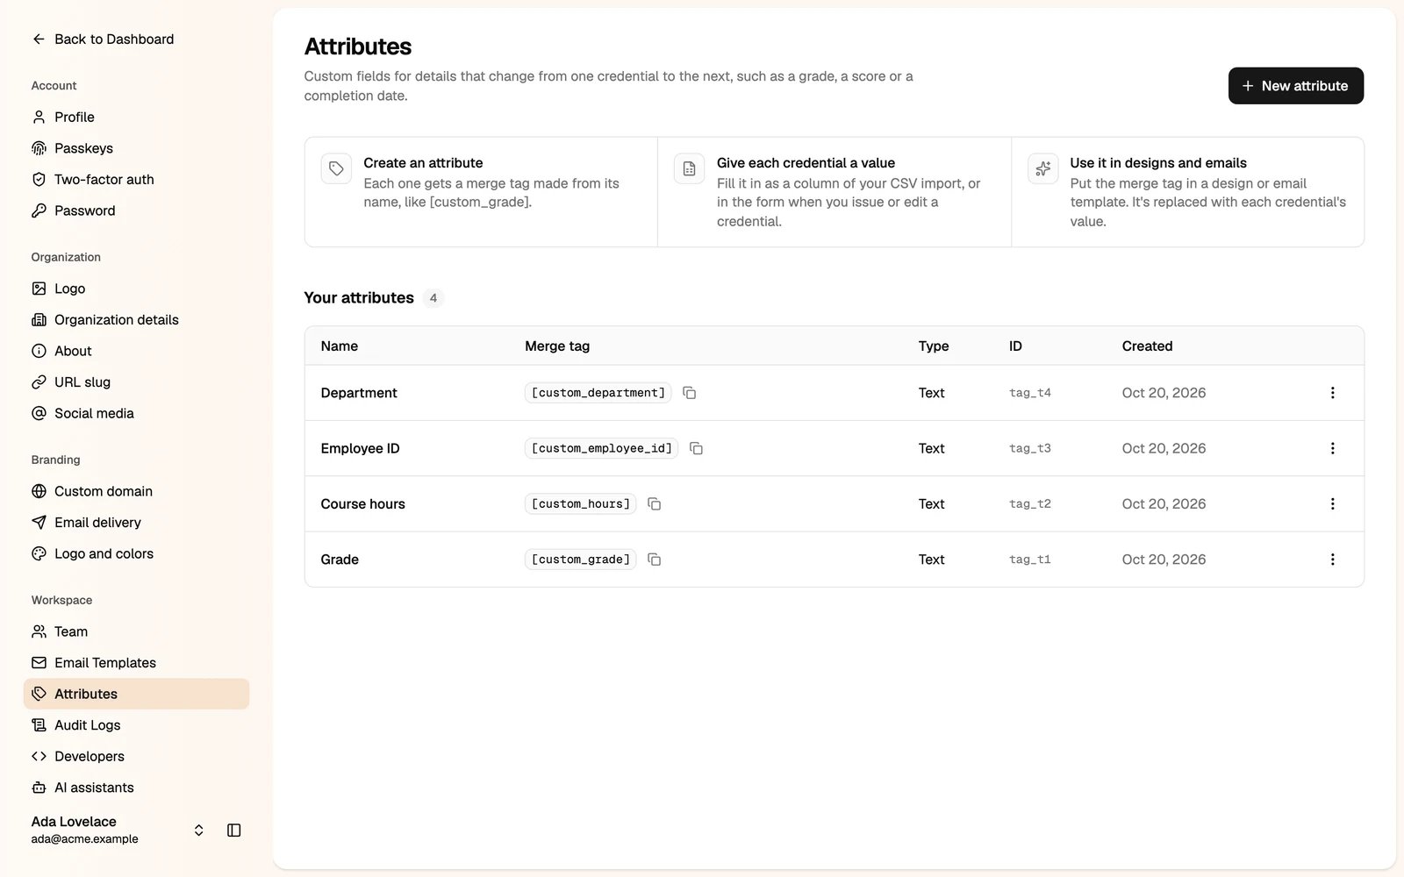Click the Logo image icon in sidebar
This screenshot has width=1404, height=877.
(39, 289)
